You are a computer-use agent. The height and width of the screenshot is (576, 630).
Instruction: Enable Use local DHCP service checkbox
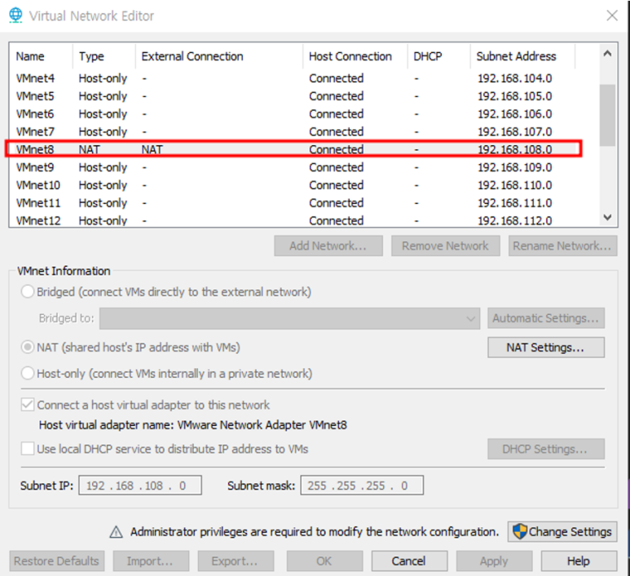tap(29, 449)
